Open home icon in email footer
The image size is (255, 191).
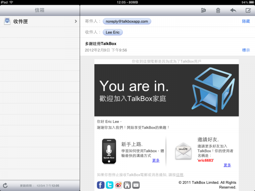point(127,185)
